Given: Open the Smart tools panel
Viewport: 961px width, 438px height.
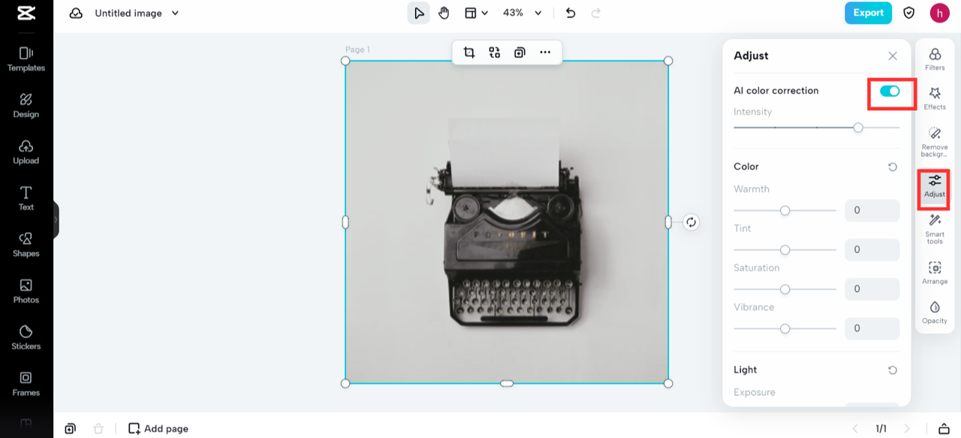Looking at the screenshot, I should pyautogui.click(x=935, y=228).
